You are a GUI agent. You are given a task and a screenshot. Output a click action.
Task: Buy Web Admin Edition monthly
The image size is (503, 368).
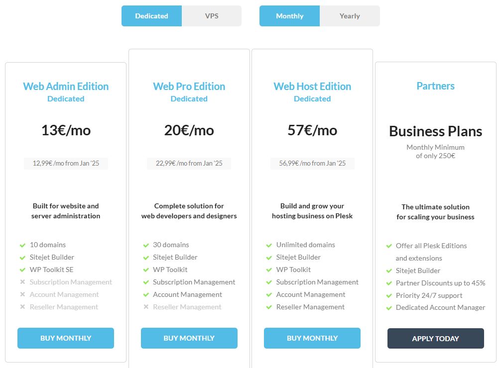66,338
